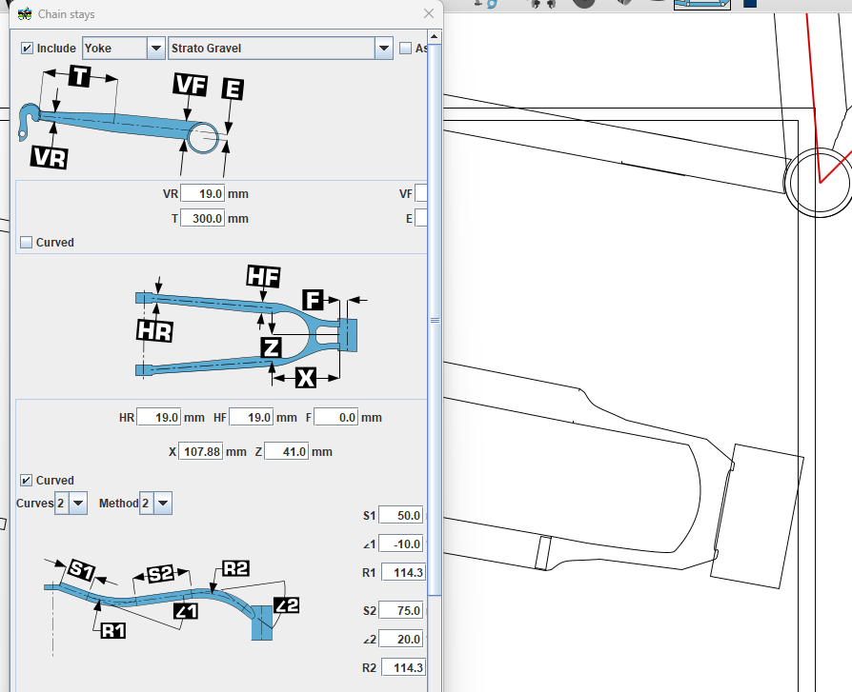The width and height of the screenshot is (852, 692).
Task: Select the T length field showing 300.0
Action: 203,219
